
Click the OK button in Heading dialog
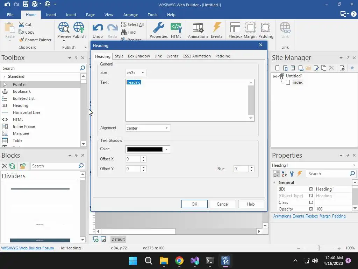(x=194, y=204)
